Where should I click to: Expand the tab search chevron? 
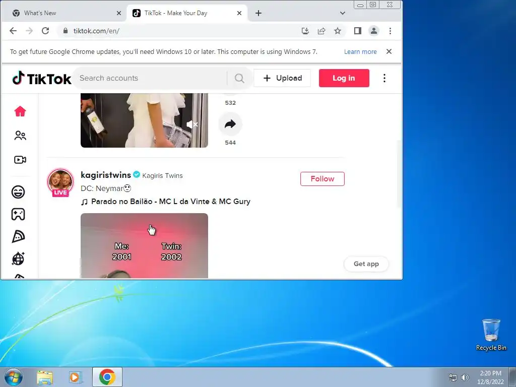pyautogui.click(x=343, y=13)
